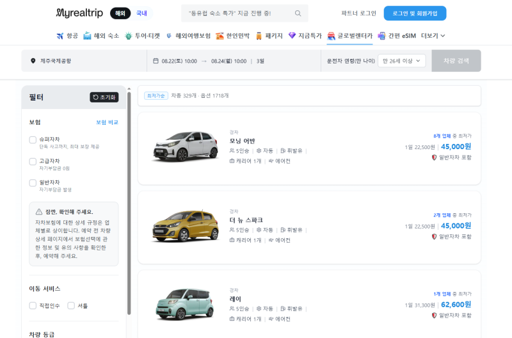
Task: Click the carrier luggage icon on 레이 card
Action: coord(232,319)
